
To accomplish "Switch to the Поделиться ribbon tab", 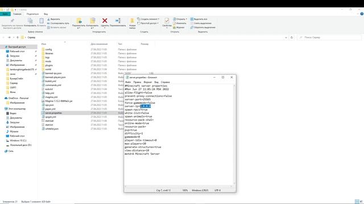I will click(x=32, y=14).
